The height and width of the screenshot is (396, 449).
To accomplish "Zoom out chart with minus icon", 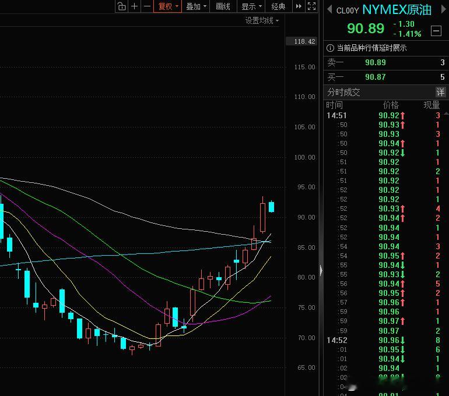I will 147,6.
